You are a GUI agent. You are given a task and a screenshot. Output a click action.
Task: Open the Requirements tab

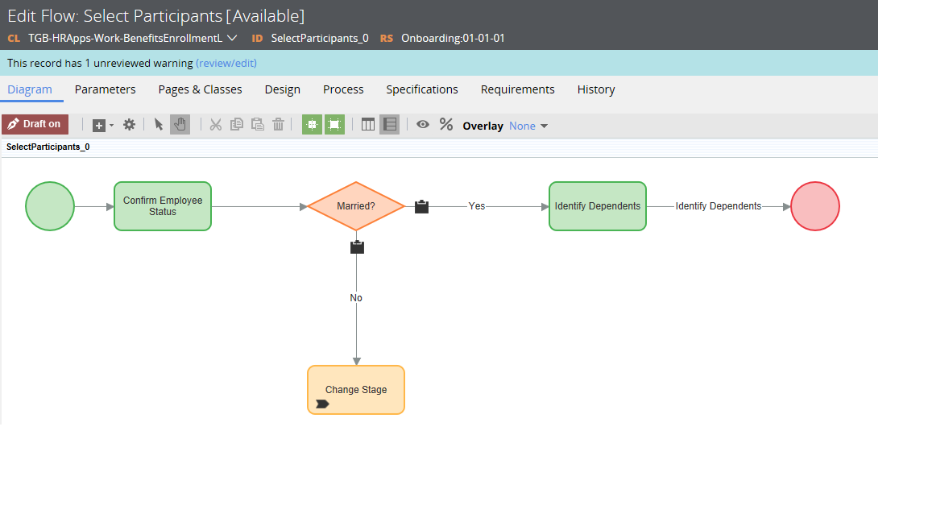tap(517, 89)
